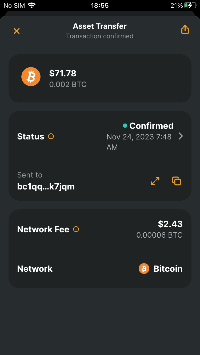The image size is (200, 355).
Task: Tap the share icon at top right
Action: point(185,30)
